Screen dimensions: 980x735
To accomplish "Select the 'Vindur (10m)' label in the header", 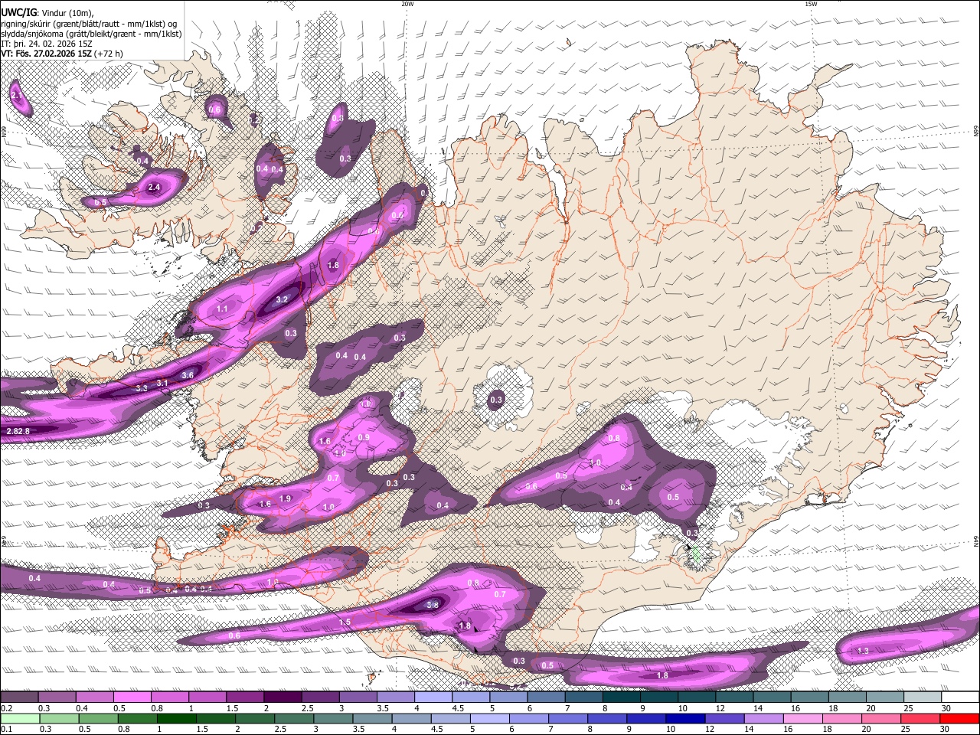I will pyautogui.click(x=68, y=13).
